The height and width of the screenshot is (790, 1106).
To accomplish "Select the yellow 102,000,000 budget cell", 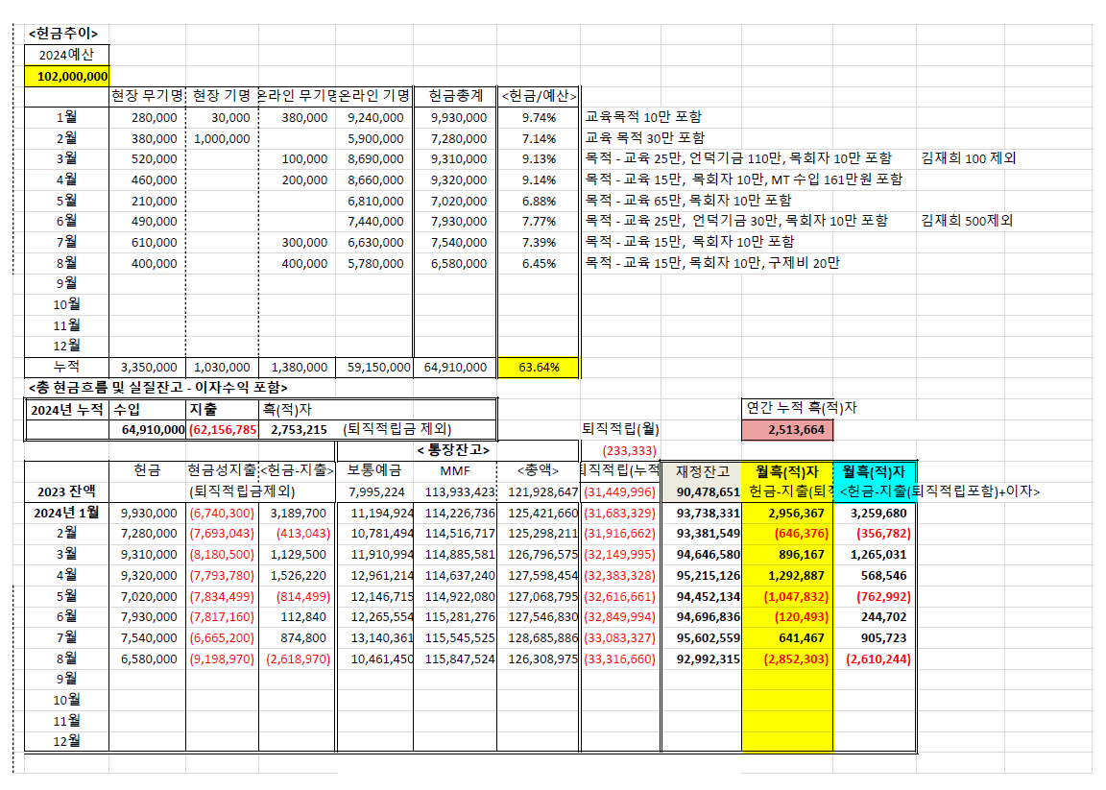I will pos(73,76).
